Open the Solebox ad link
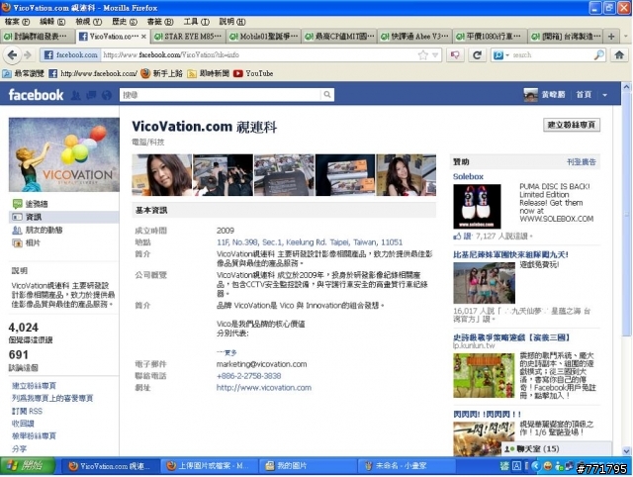The height and width of the screenshot is (477, 633). [x=468, y=176]
